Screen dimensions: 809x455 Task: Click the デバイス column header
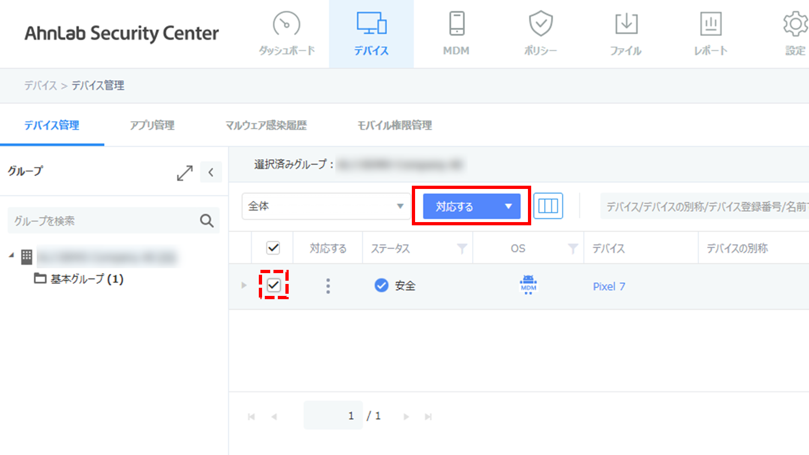coord(608,249)
